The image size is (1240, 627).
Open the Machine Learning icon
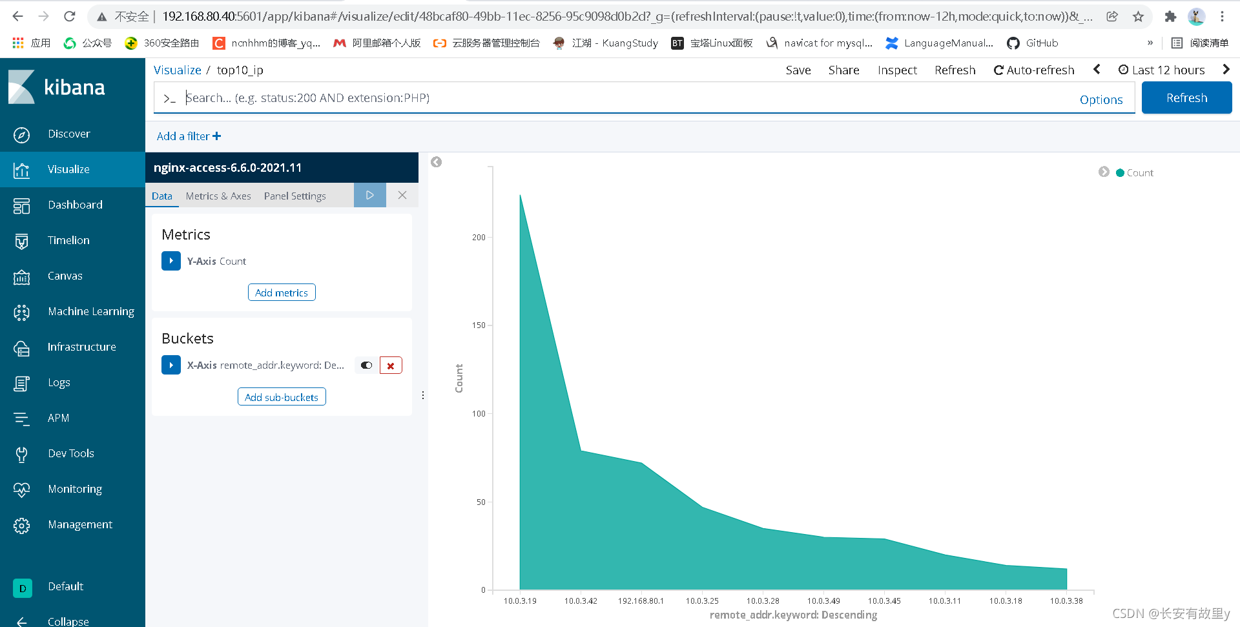coord(21,312)
